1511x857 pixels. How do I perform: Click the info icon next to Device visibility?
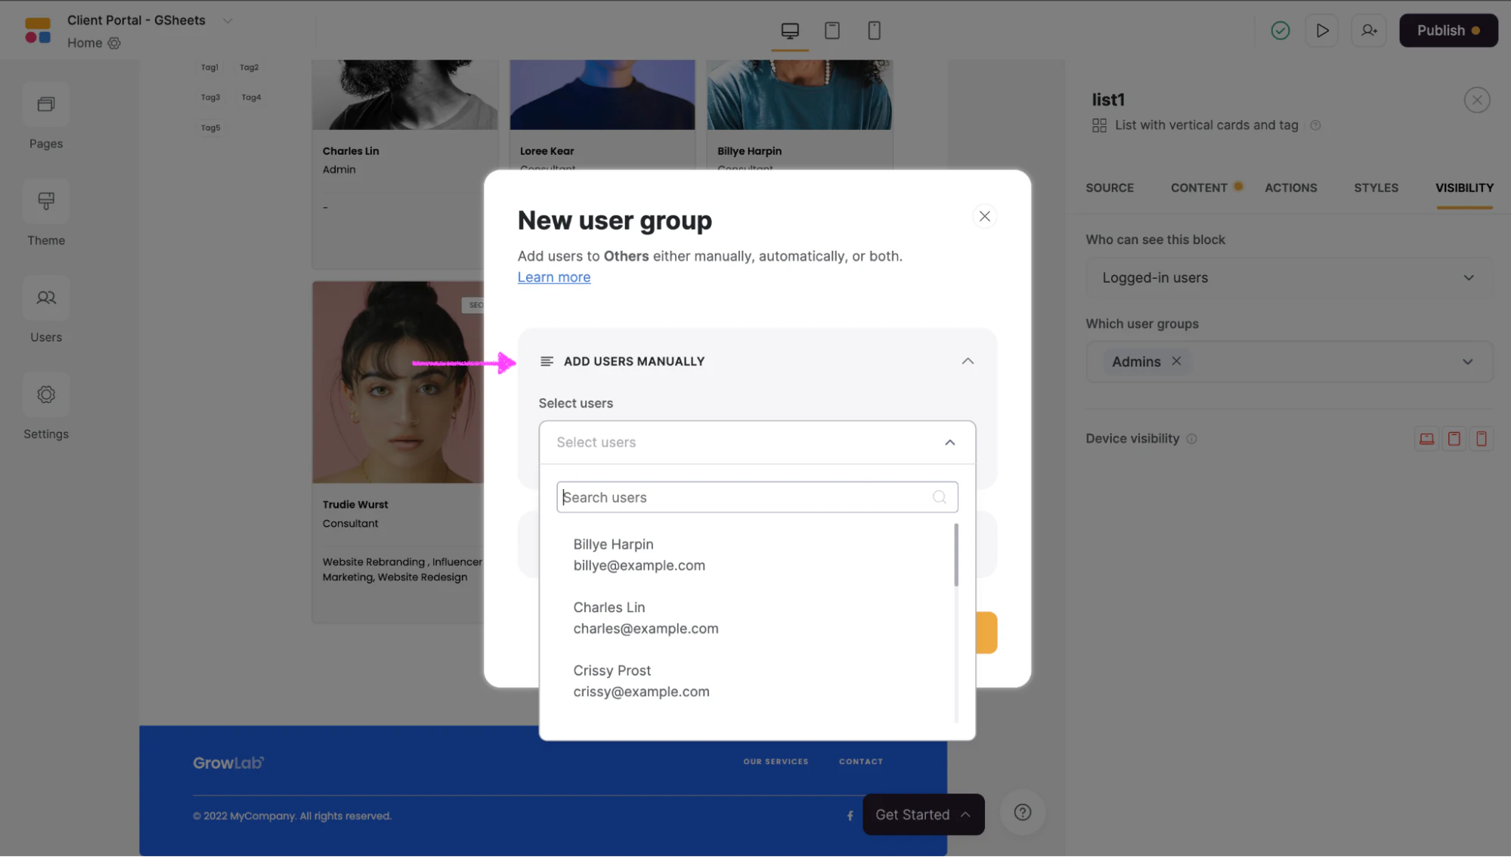coord(1192,439)
